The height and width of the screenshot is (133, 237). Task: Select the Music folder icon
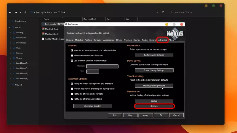click(x=14, y=48)
